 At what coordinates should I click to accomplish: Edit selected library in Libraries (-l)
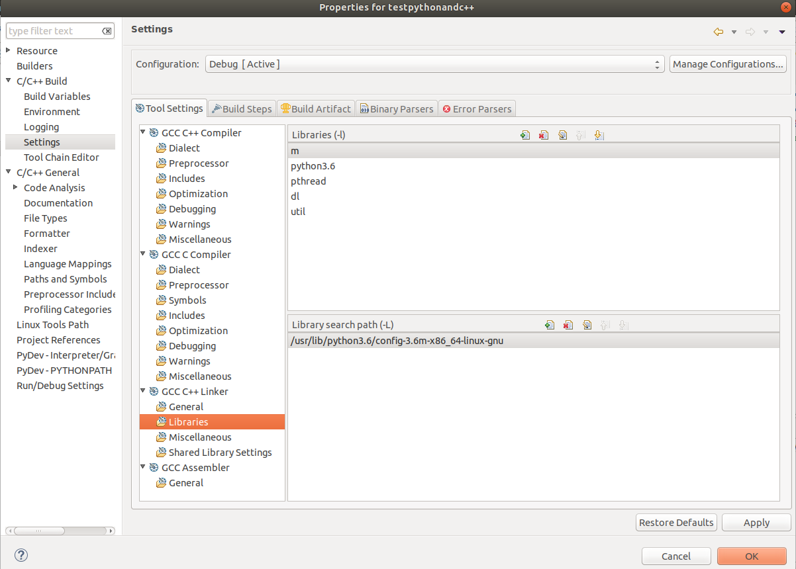coord(562,135)
